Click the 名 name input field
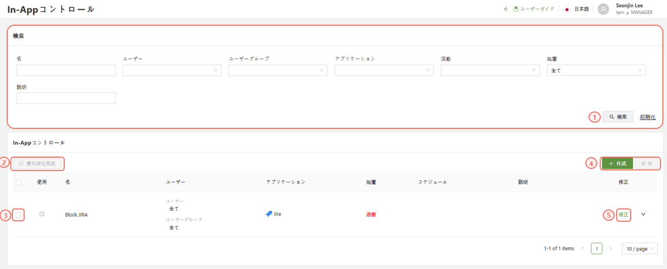Image resolution: width=667 pixels, height=269 pixels. [66, 70]
